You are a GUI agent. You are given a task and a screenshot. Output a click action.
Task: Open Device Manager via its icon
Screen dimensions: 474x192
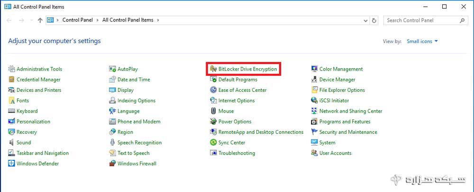click(x=314, y=79)
